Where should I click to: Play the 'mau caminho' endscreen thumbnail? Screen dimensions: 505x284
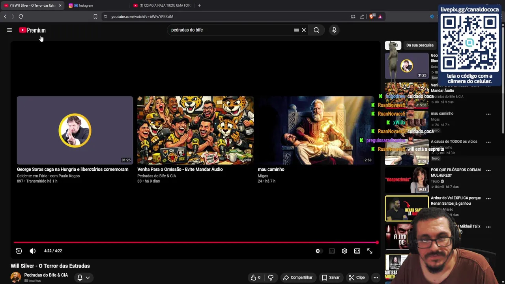point(316,130)
